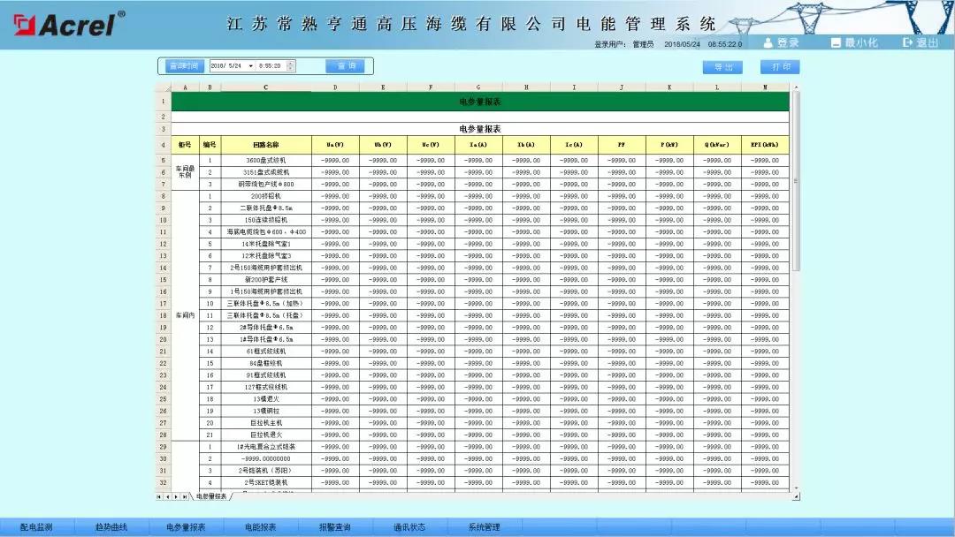Go to previous sheet with tab navigation arrow
This screenshot has width=955, height=537.
pyautogui.click(x=167, y=497)
